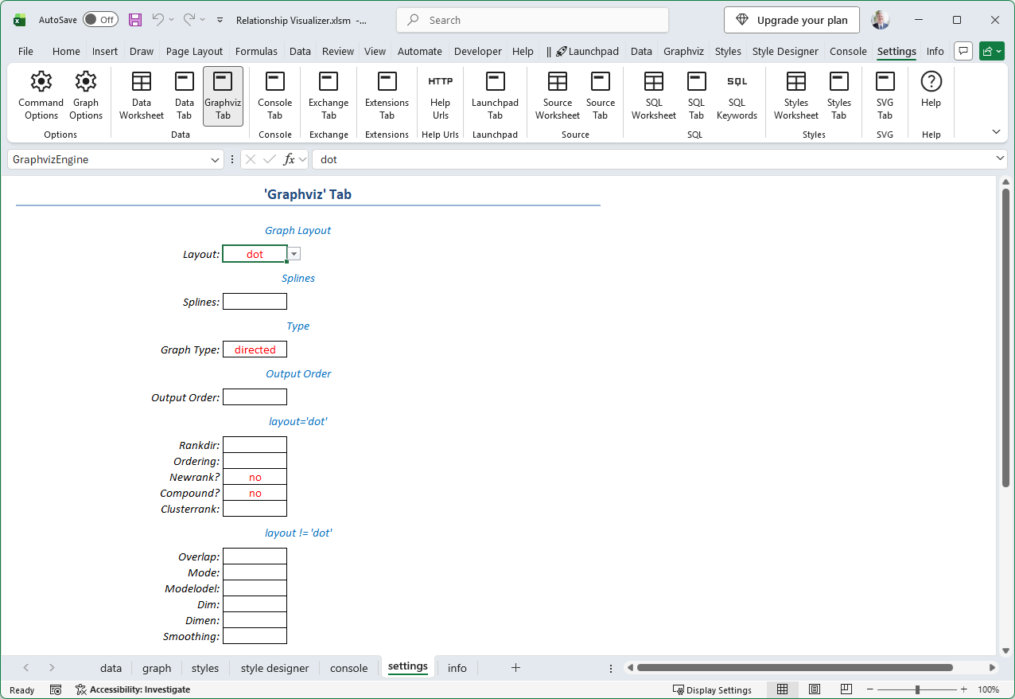The height and width of the screenshot is (699, 1015).
Task: Toggle AutoSave switch
Action: pyautogui.click(x=100, y=20)
